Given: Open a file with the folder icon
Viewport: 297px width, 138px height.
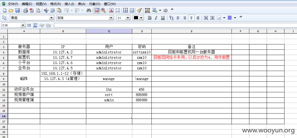Looking at the screenshot, I should point(11,10).
